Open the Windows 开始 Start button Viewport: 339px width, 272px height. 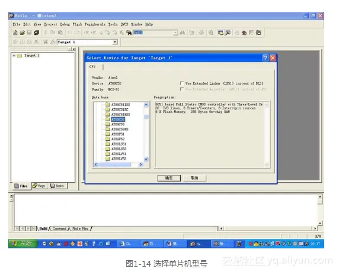[23, 244]
